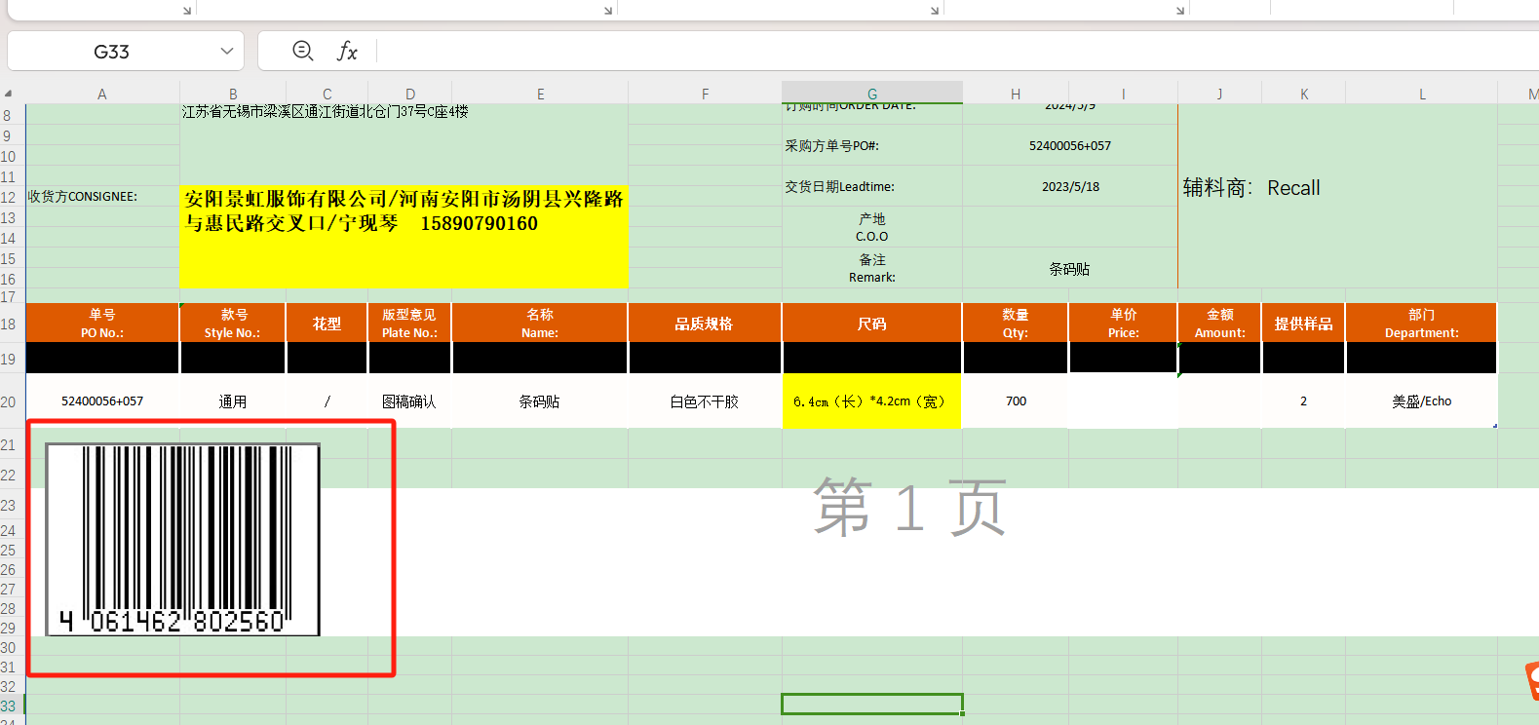This screenshot has height=725, width=1539.
Task: Open the third ribbon group dialog launcher arrow
Action: (x=935, y=11)
